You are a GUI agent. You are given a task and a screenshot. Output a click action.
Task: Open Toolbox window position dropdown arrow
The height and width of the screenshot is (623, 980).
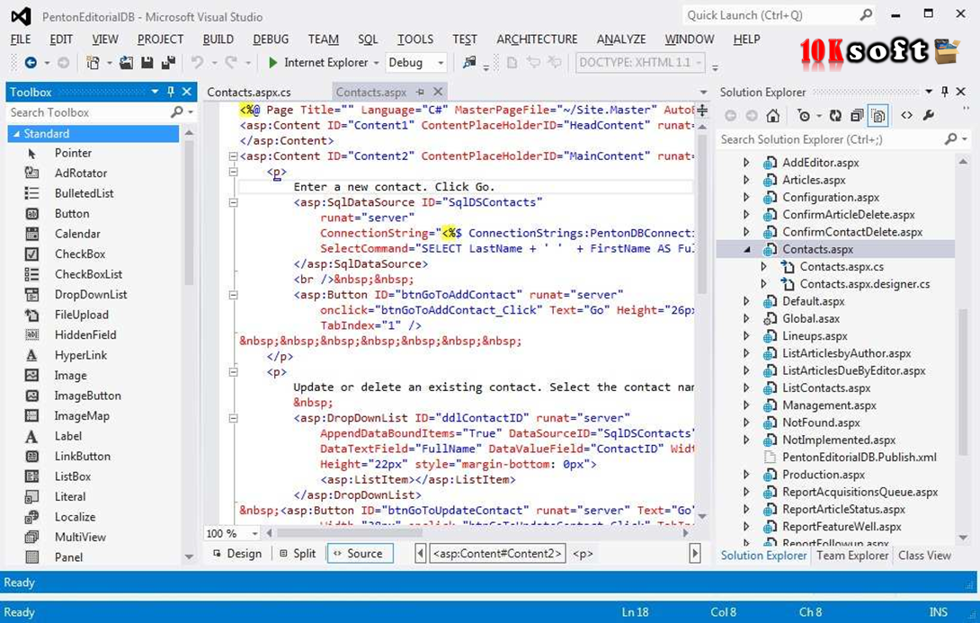(155, 92)
